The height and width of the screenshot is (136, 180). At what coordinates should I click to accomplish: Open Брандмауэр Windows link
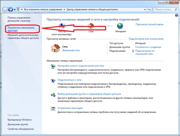point(20,120)
